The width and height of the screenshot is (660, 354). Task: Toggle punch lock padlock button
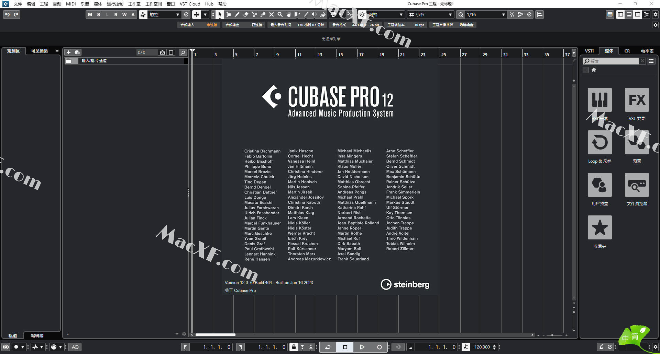click(294, 347)
